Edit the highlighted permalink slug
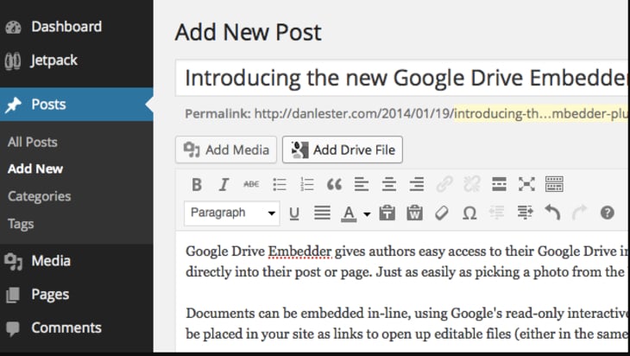630x356 pixels. 541,114
